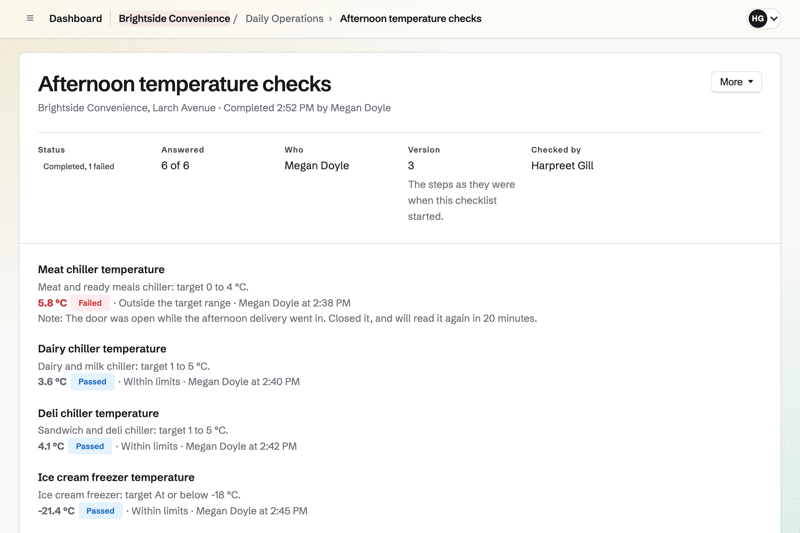Click the Failed badge on meat chiller
Screen dimensions: 800x533
point(90,303)
